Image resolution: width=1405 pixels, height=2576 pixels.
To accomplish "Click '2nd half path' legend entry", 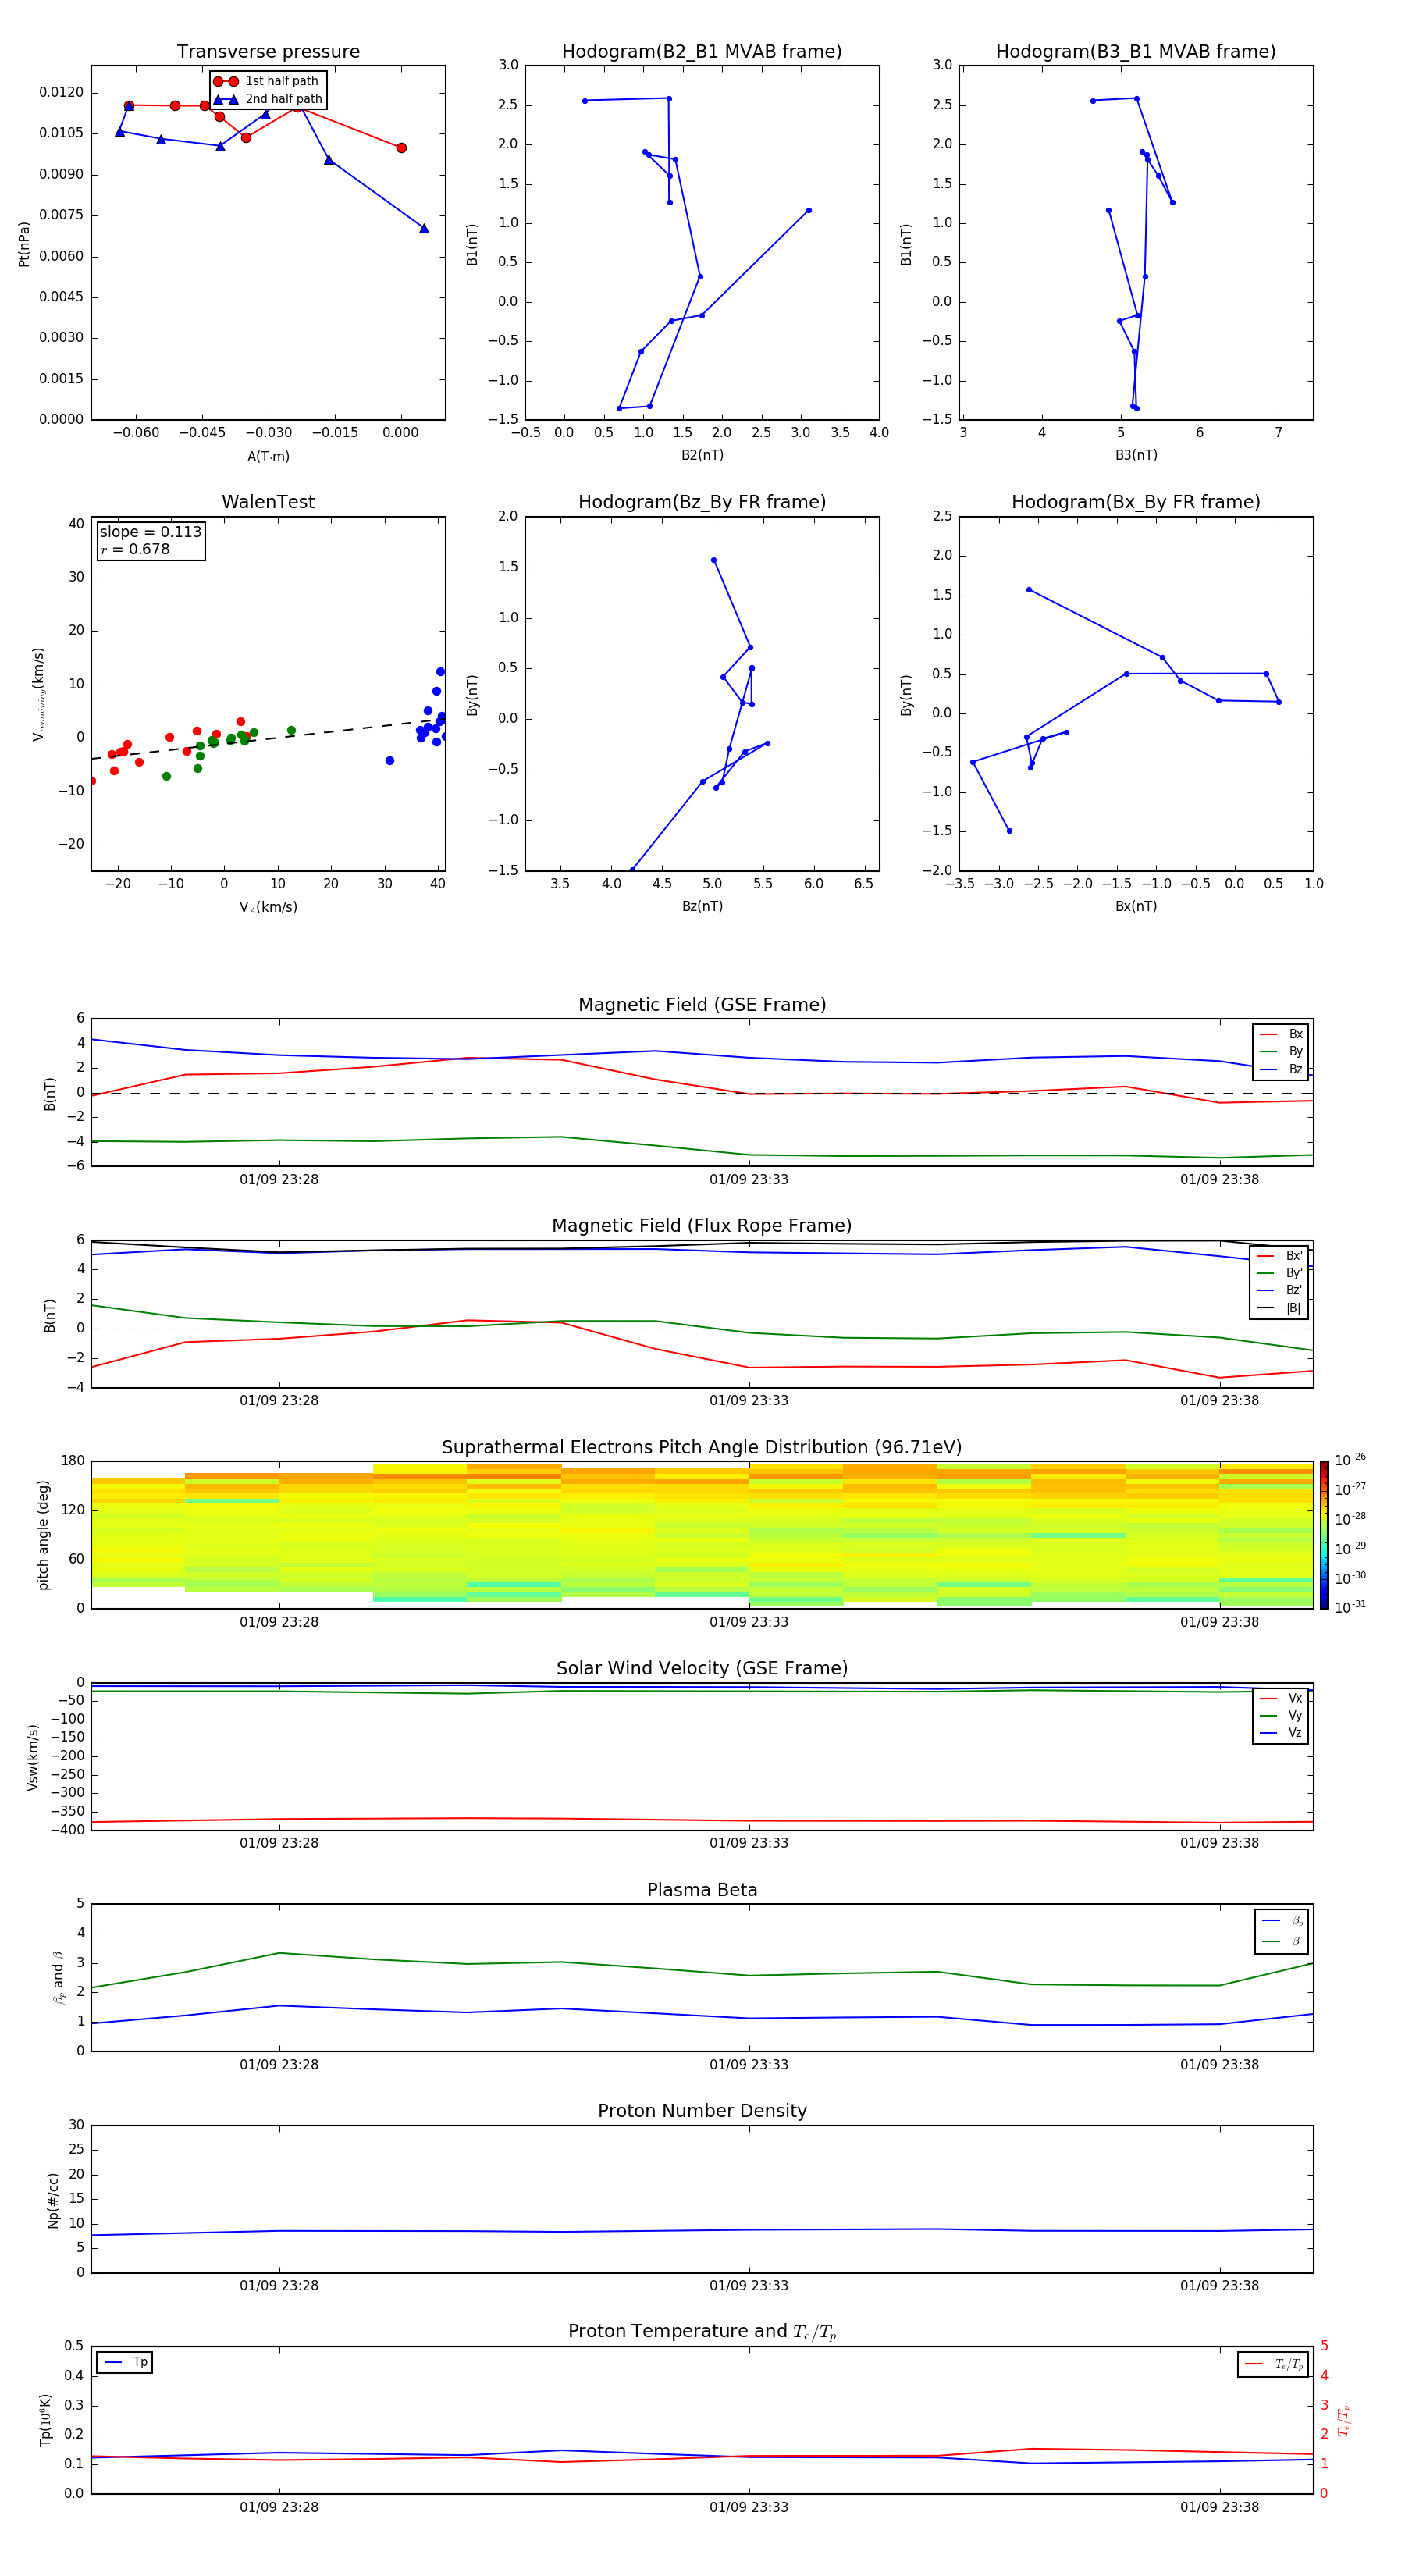I will click(x=267, y=99).
